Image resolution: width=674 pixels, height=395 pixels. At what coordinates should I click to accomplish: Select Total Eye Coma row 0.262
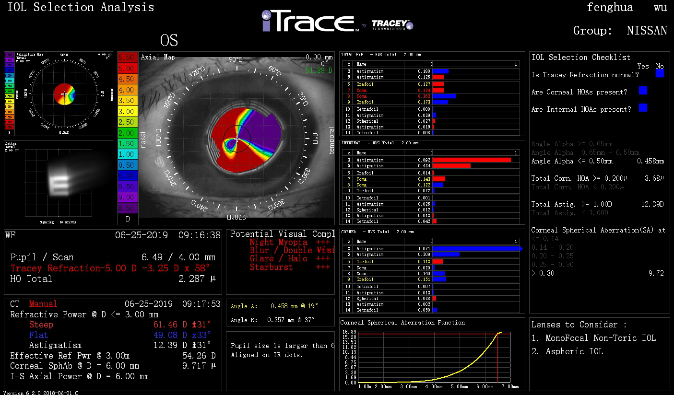pyautogui.click(x=430, y=96)
